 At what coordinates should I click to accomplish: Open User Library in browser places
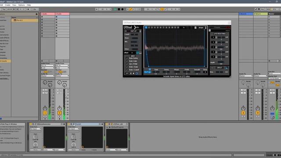point(4,72)
